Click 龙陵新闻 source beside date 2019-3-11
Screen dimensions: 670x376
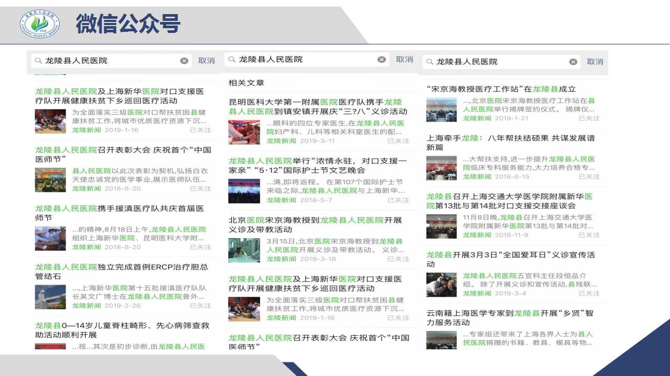tap(281, 141)
